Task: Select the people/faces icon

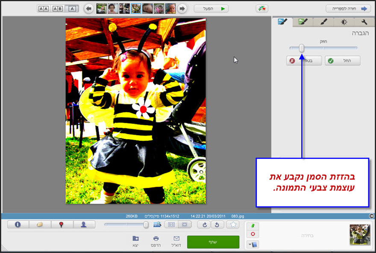Action: [x=85, y=224]
